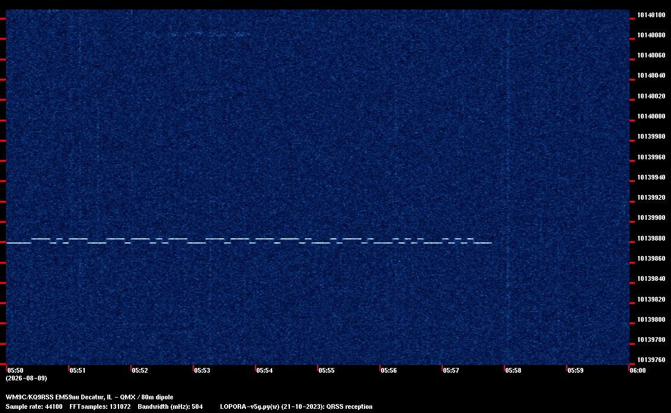
Task: Click the 10139760 frequency label
Action: (x=651, y=360)
